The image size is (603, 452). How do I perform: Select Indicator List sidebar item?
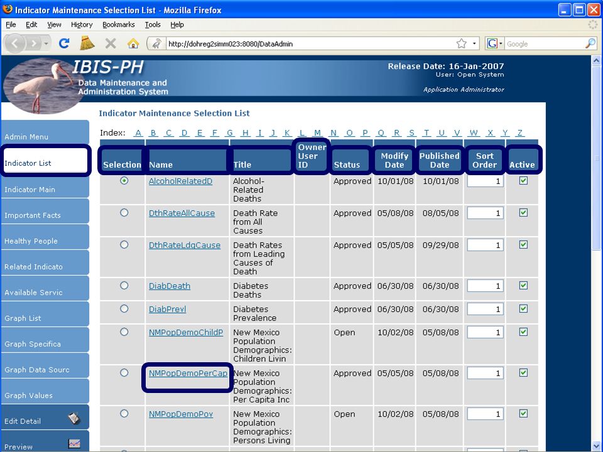[x=45, y=160]
